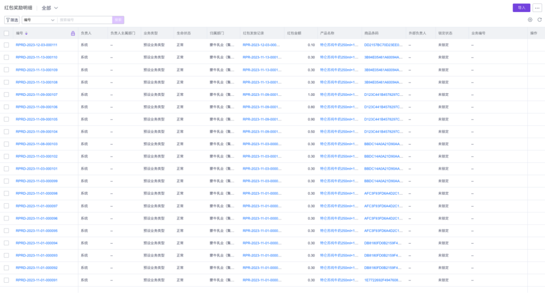Screen dimensions: 545x293
Task: Open the 筛选 filter button
Action: (12, 20)
